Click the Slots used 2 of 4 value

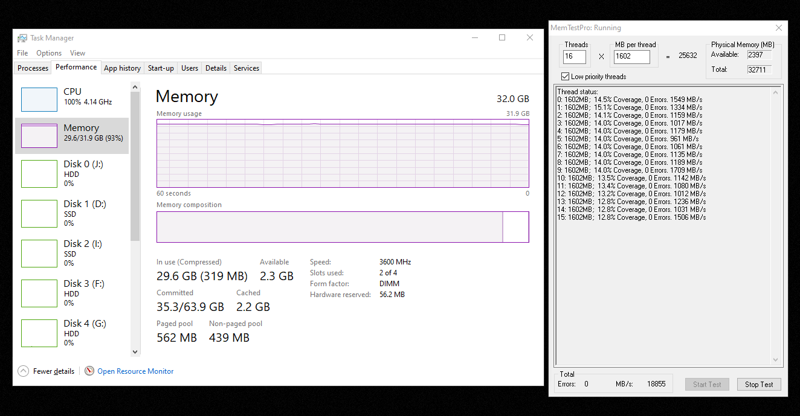388,273
